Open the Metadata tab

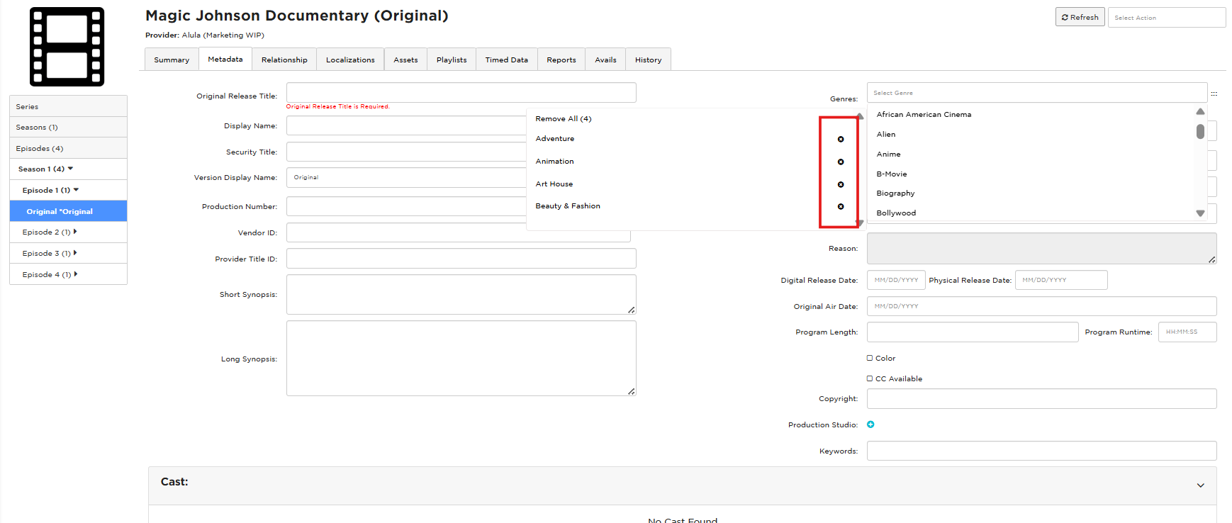click(x=225, y=59)
